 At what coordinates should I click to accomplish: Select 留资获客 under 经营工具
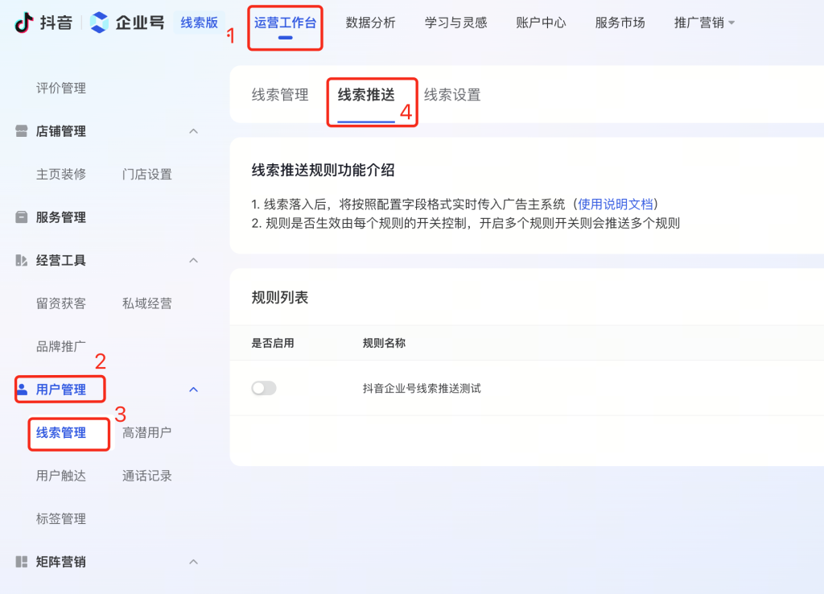(x=61, y=303)
